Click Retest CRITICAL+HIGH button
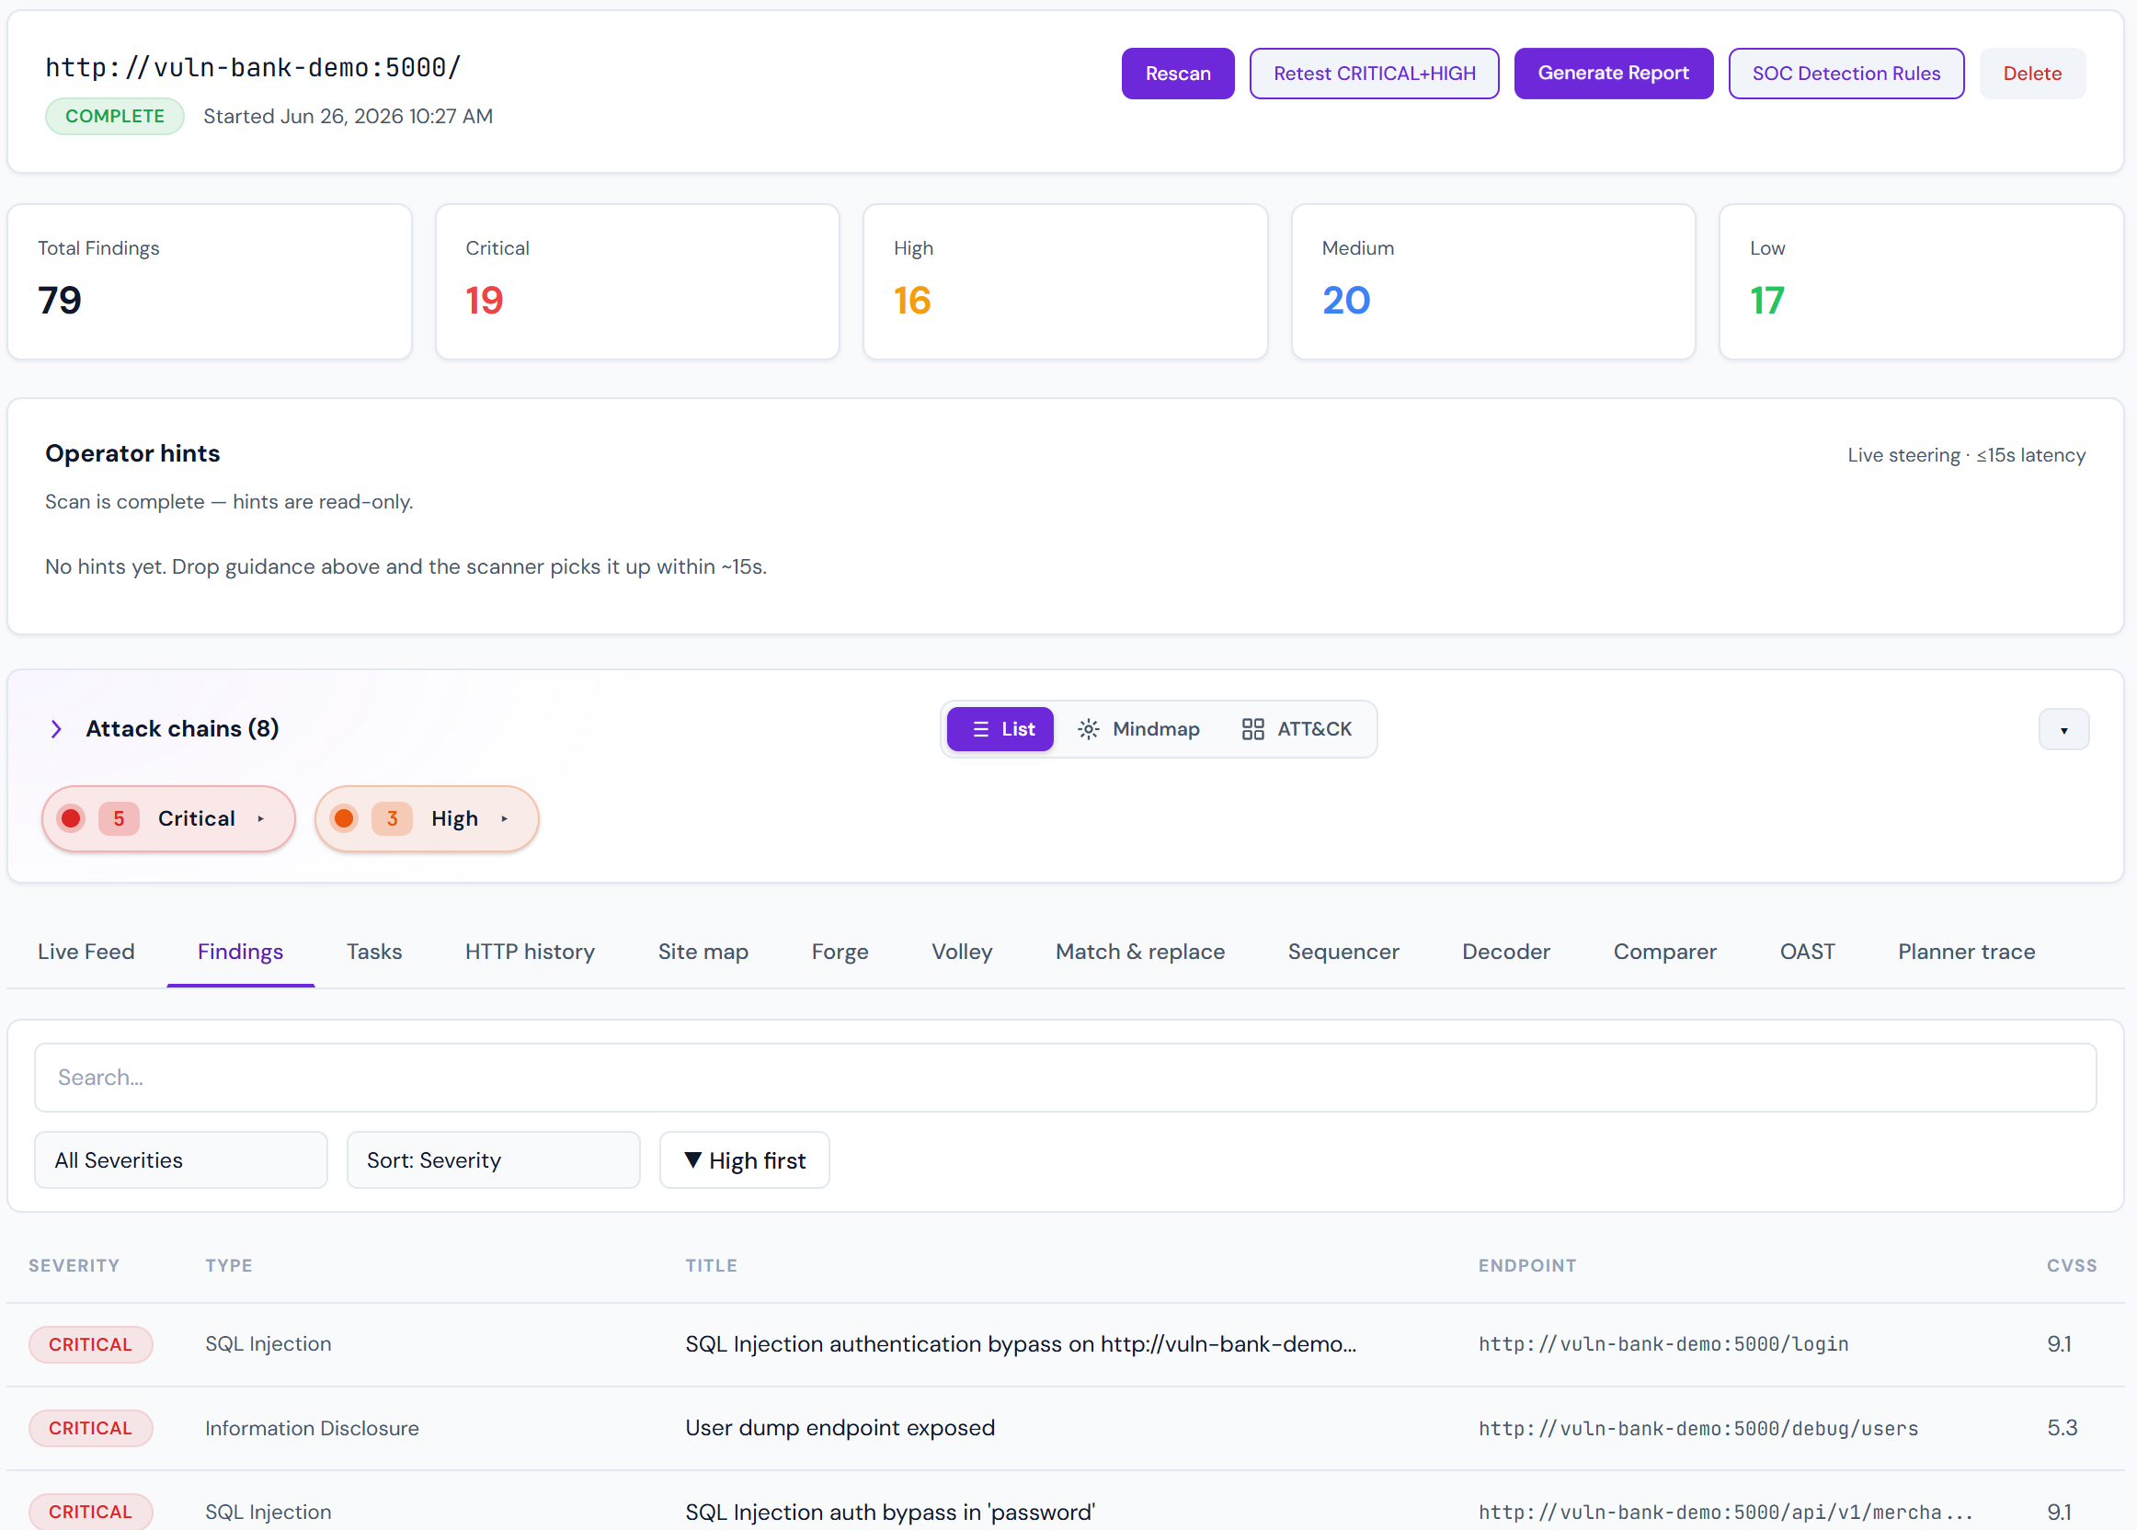The image size is (2137, 1530). tap(1374, 74)
